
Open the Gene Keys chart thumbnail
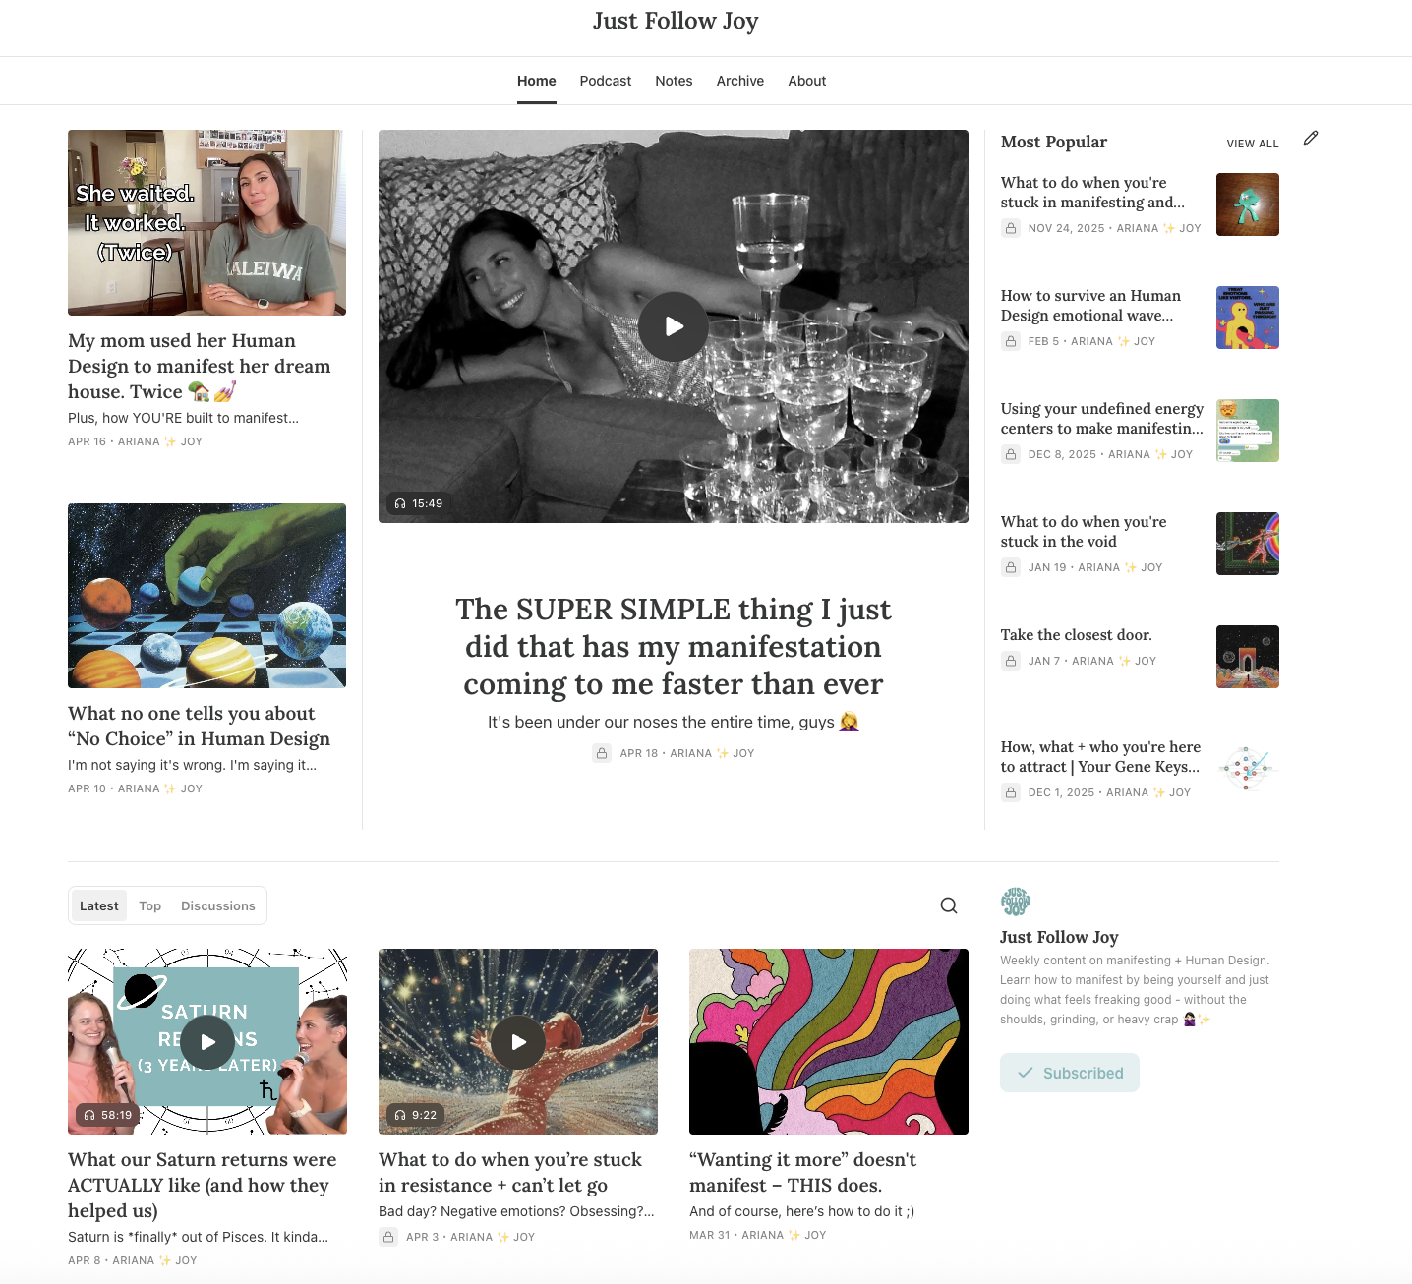point(1248,769)
